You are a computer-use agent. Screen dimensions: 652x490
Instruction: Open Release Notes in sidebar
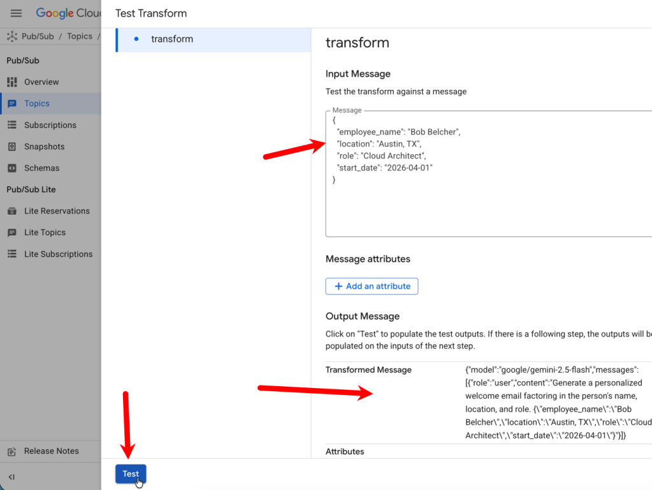pyautogui.click(x=51, y=451)
